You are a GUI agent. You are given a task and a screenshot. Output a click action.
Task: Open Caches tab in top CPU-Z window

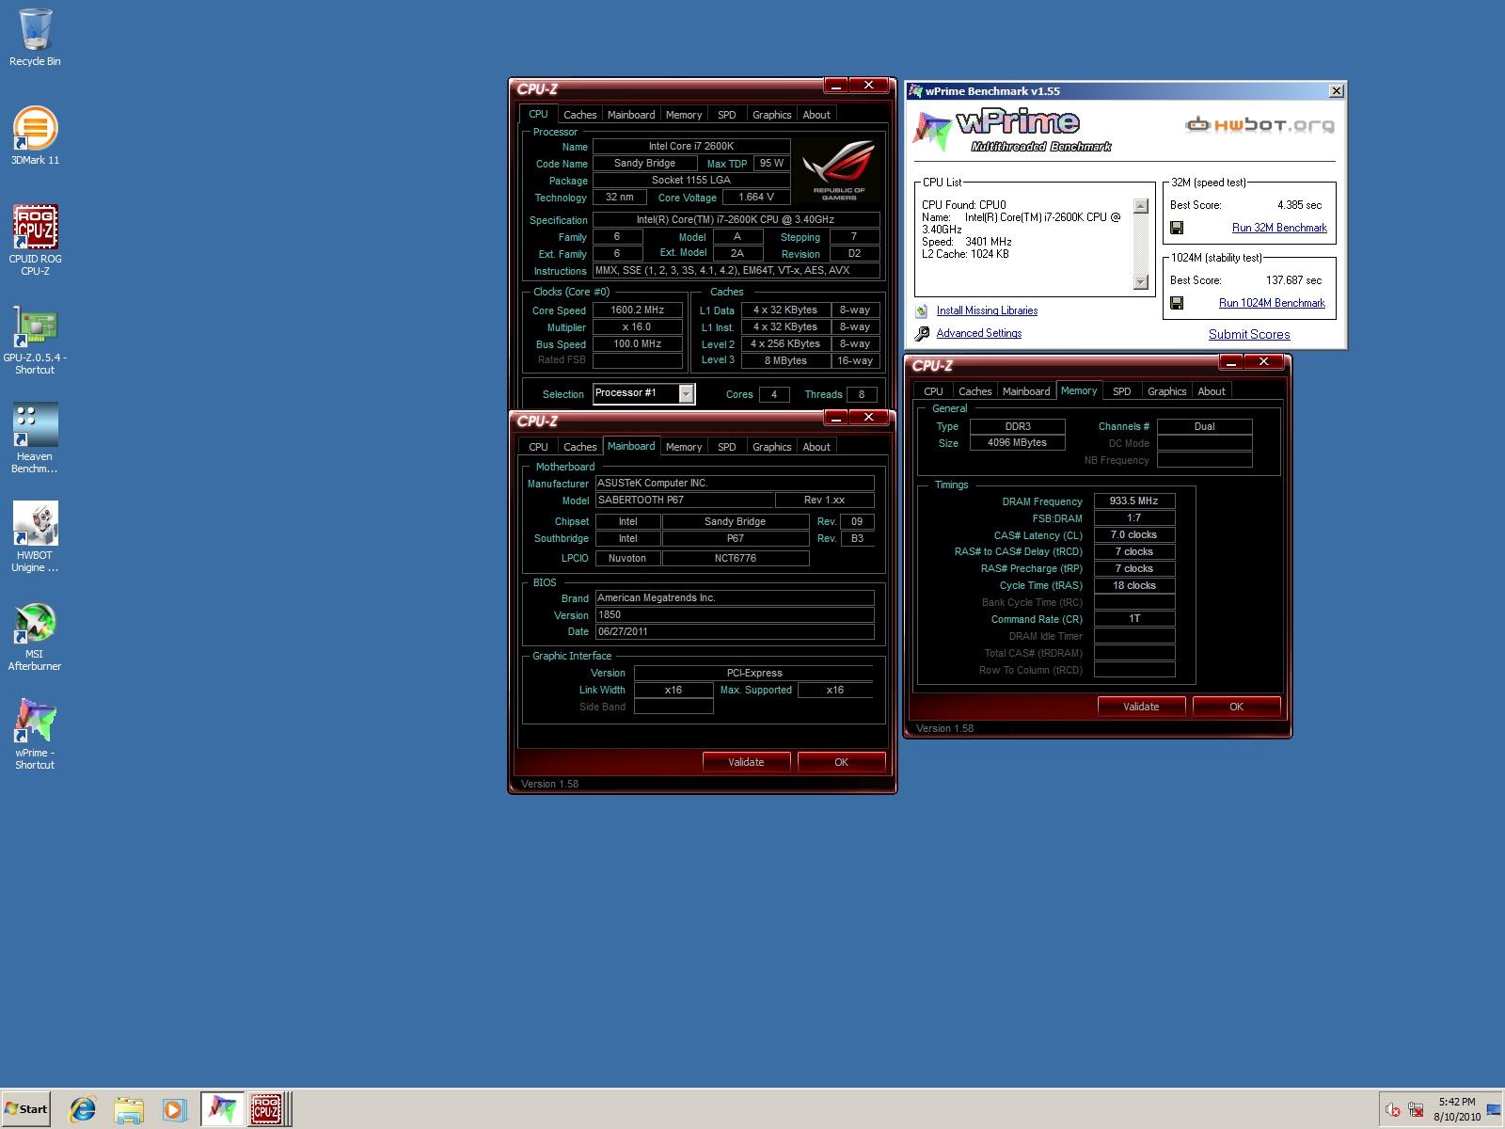(x=580, y=115)
